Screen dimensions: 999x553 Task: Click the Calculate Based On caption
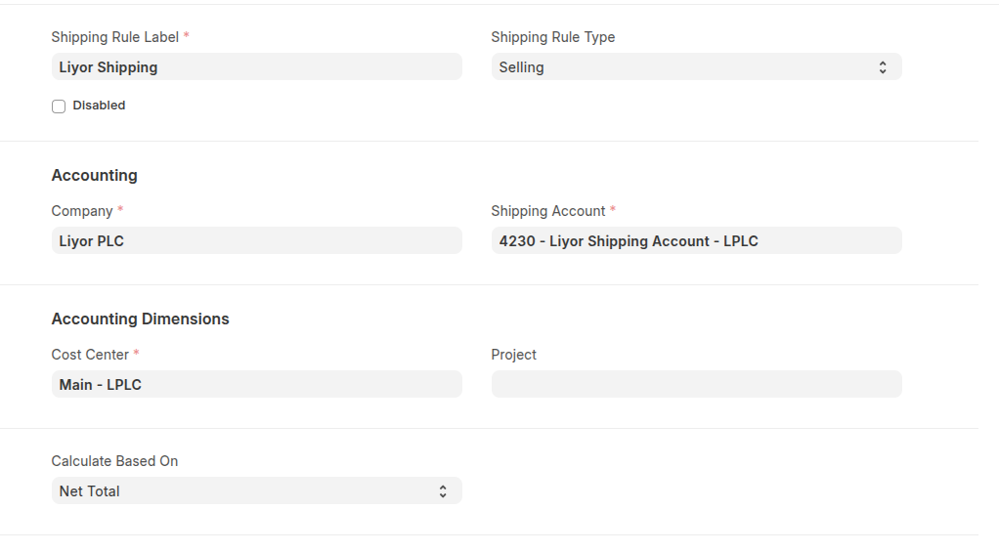point(114,461)
